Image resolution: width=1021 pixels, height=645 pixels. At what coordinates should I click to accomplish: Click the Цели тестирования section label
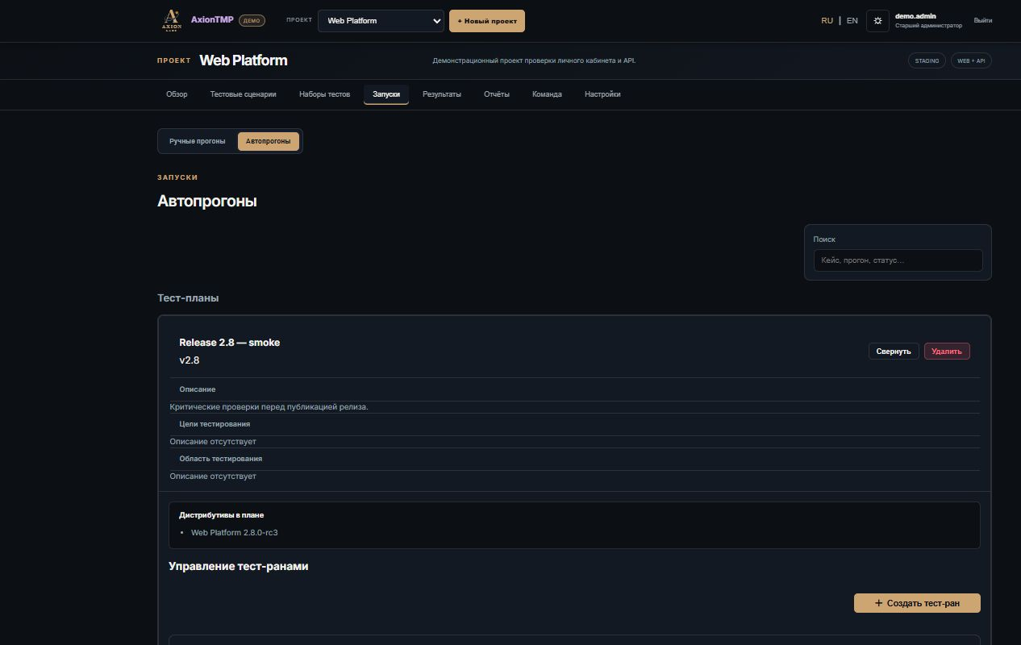coord(215,424)
